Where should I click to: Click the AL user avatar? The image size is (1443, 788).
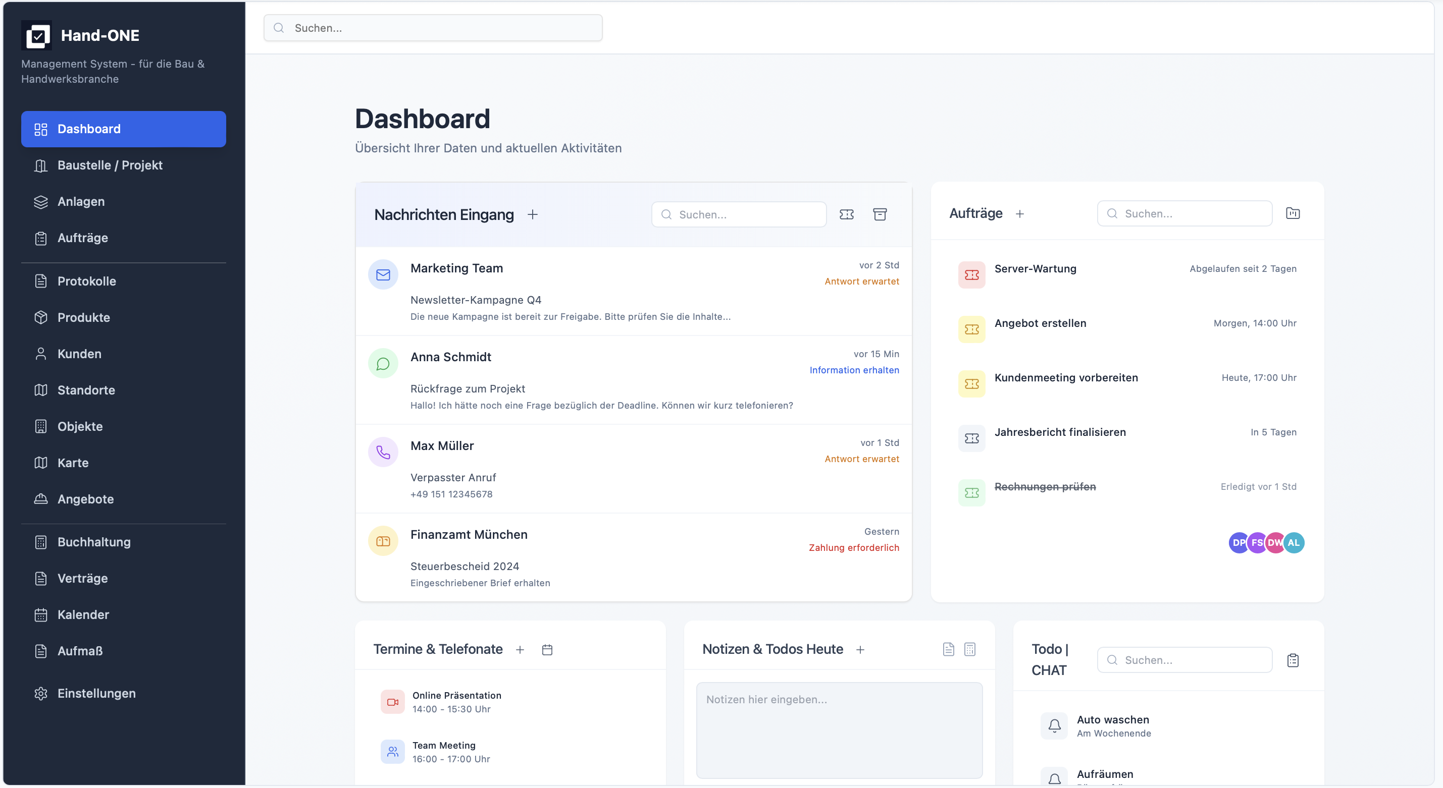pyautogui.click(x=1294, y=542)
